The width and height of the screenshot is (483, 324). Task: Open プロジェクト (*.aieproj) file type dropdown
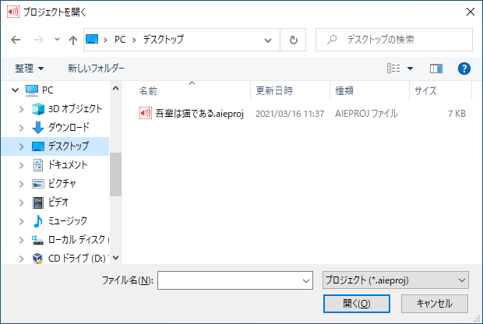(396, 280)
